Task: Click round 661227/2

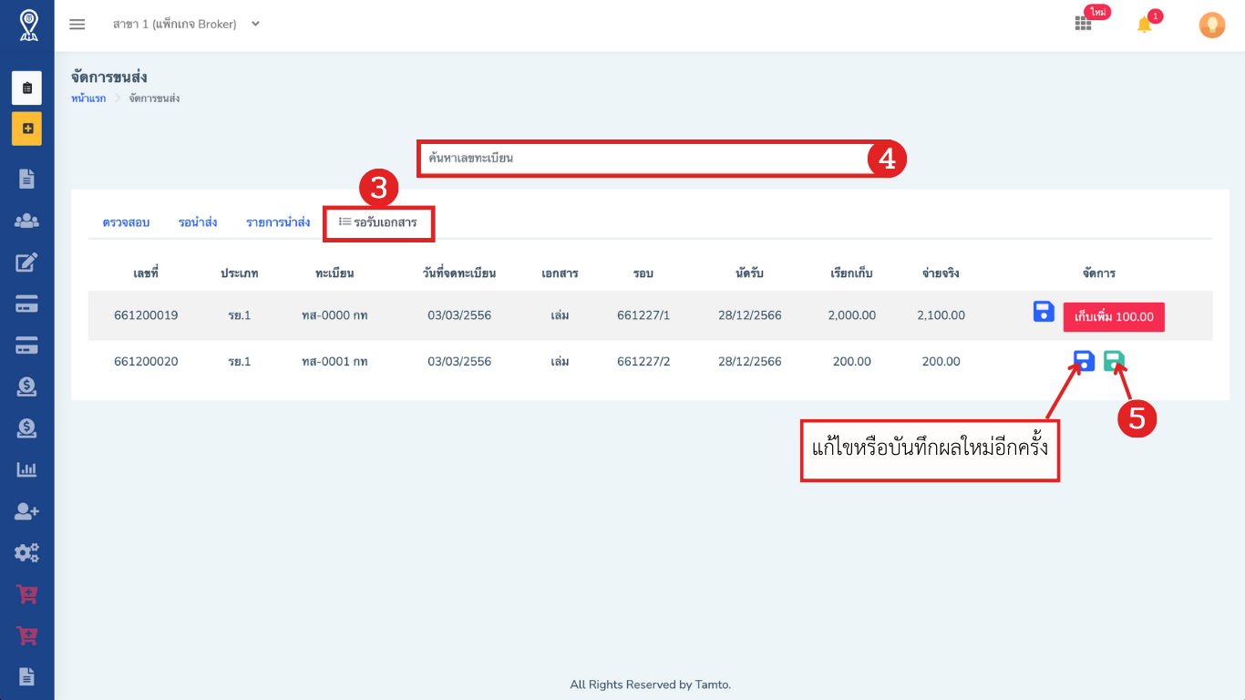Action: pyautogui.click(x=643, y=362)
